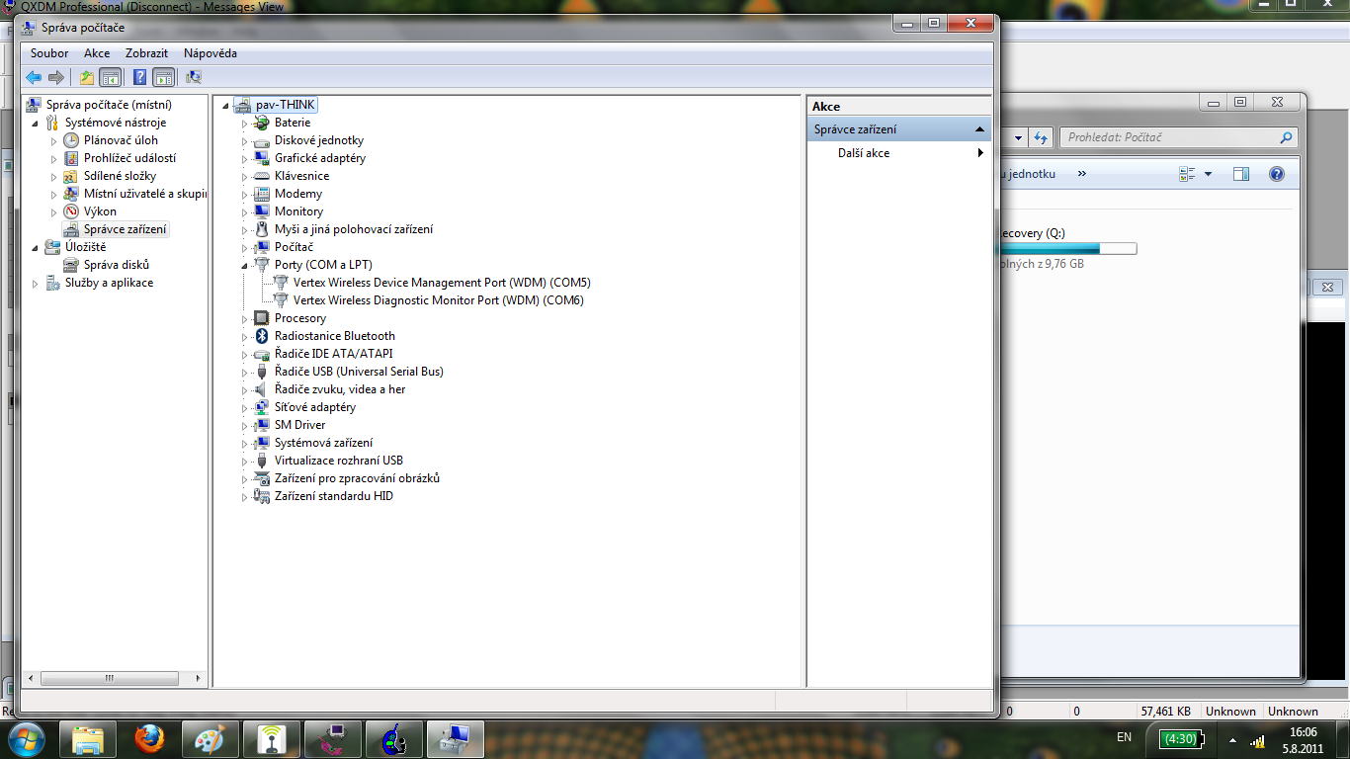Expand the Baterie device category

[x=245, y=124]
